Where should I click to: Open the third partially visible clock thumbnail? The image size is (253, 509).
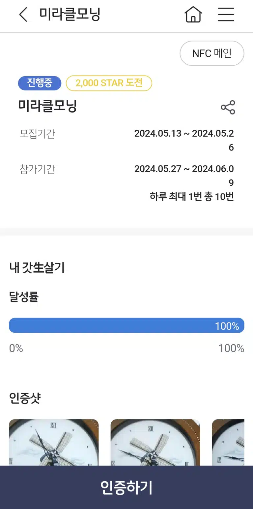[x=228, y=442]
